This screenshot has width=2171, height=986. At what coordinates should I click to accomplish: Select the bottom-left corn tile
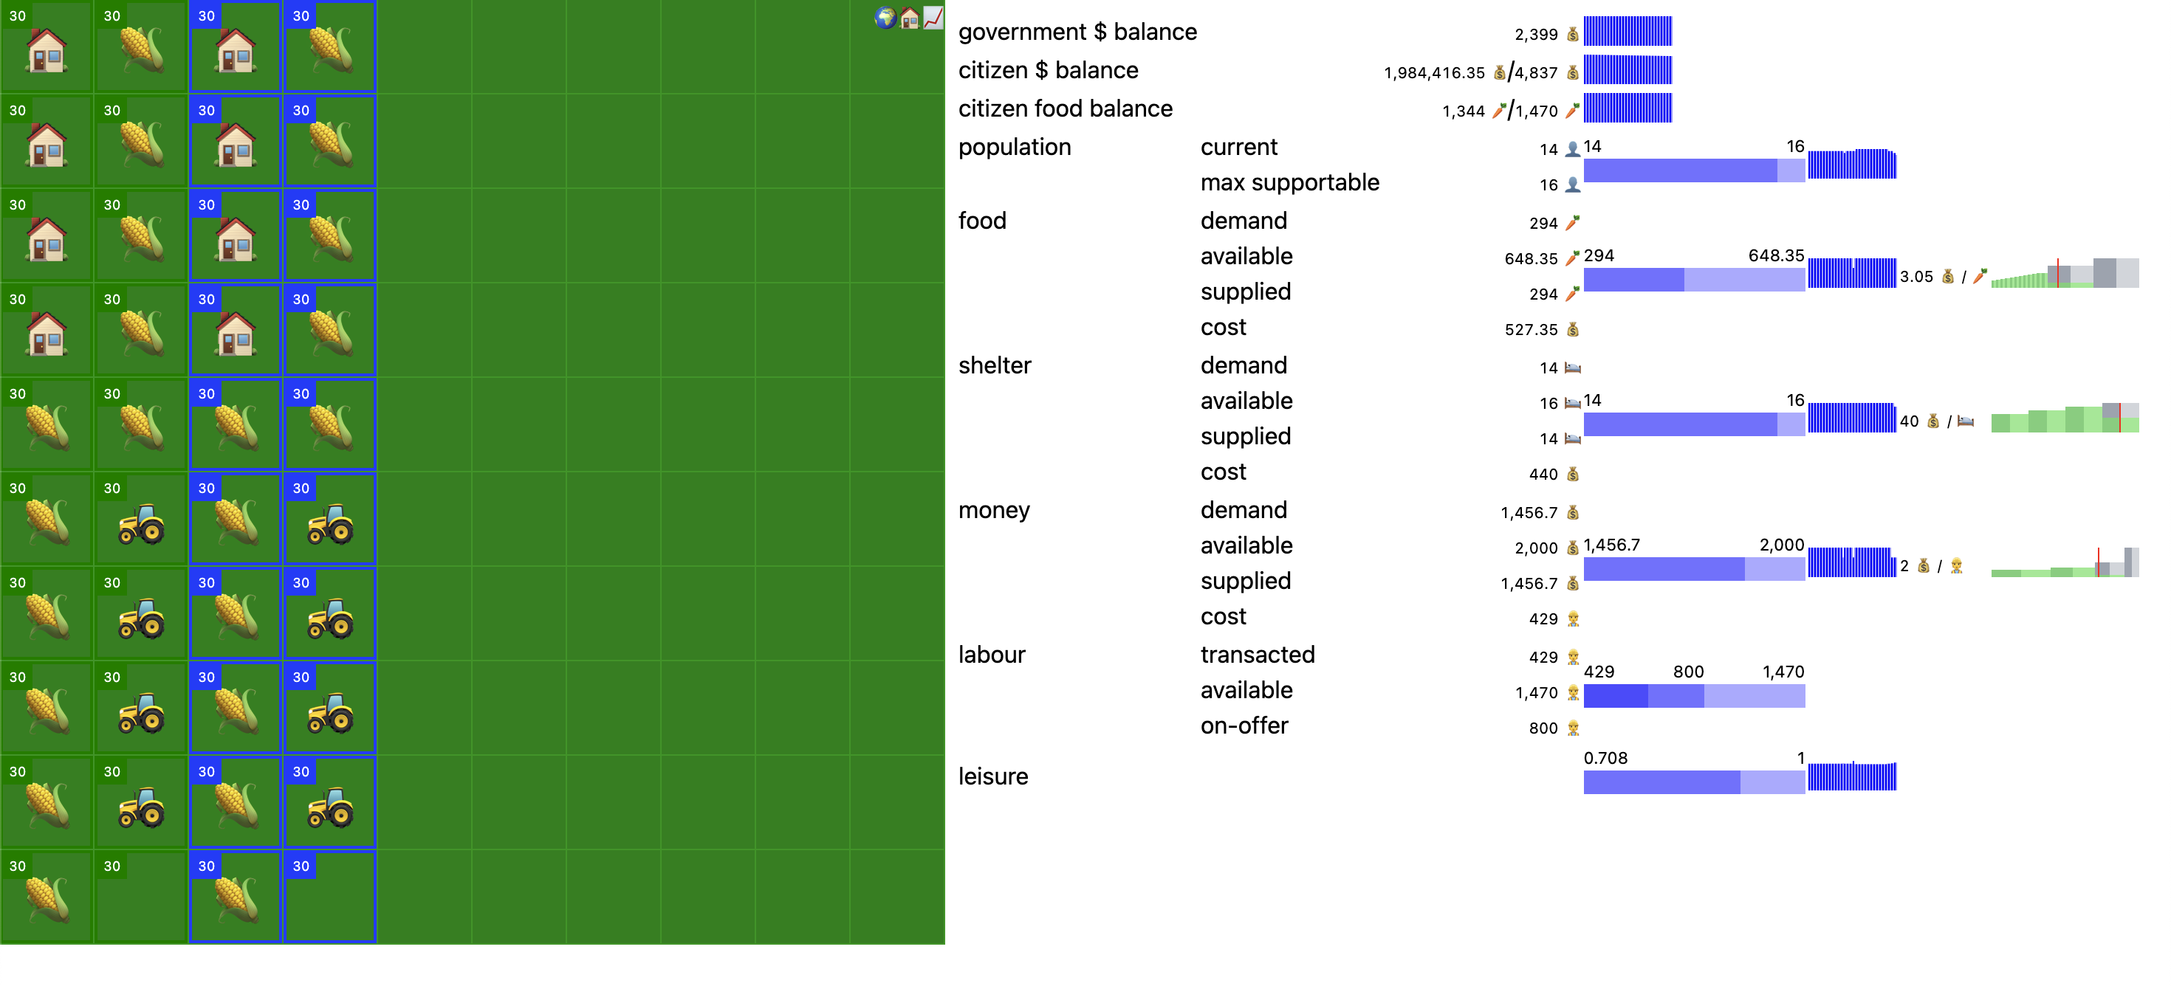pyautogui.click(x=47, y=897)
